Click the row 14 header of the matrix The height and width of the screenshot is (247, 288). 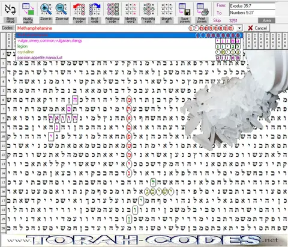coord(3,173)
